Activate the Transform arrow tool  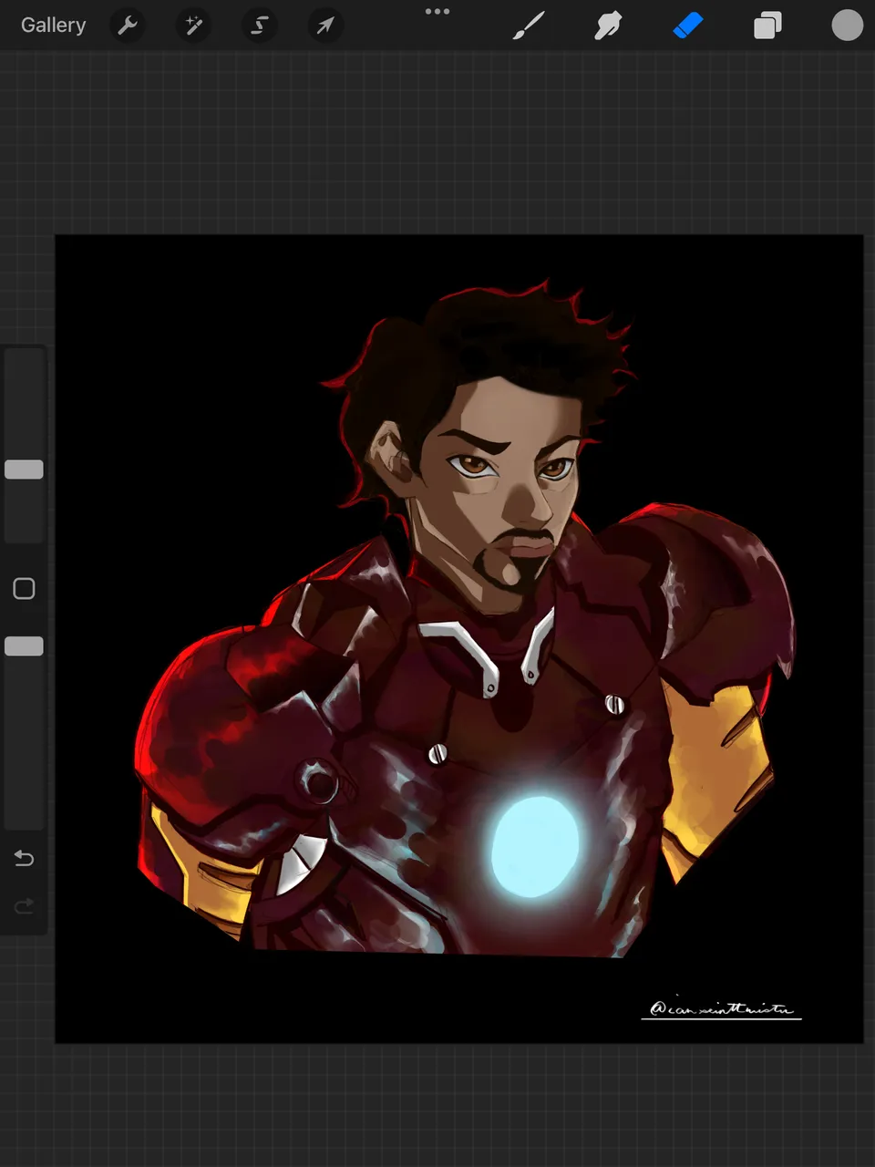325,26
